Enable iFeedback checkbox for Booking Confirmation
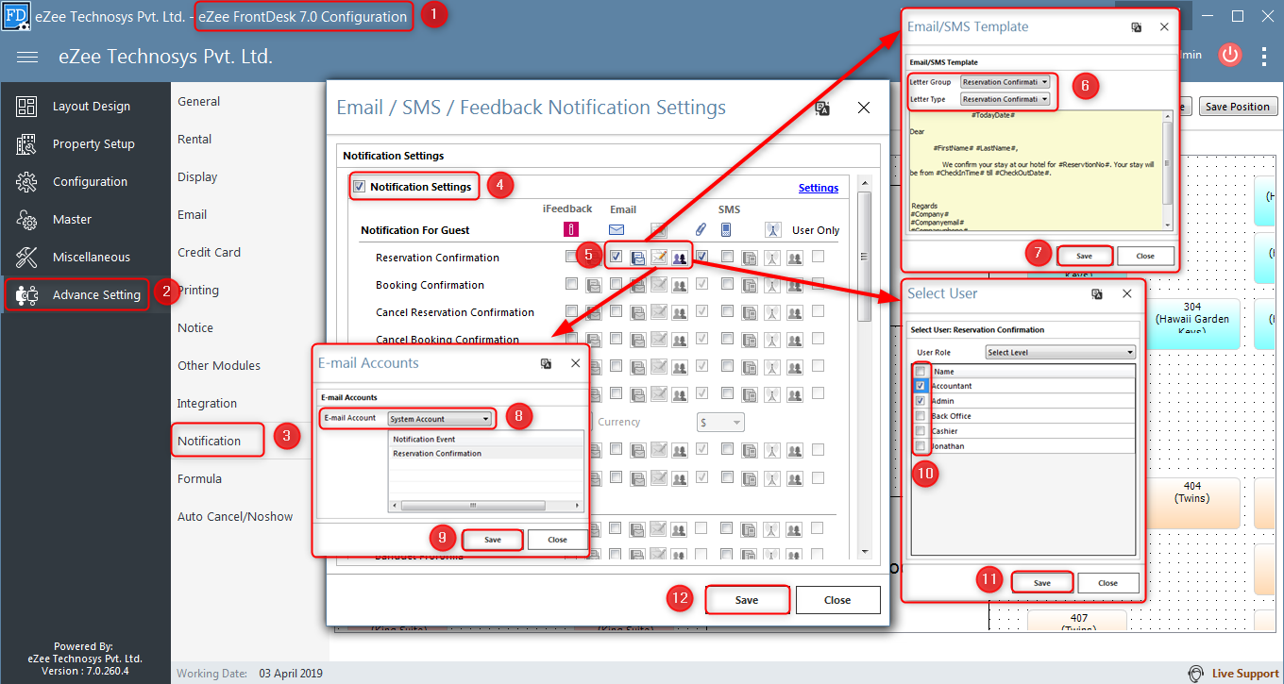Image resolution: width=1284 pixels, height=684 pixels. tap(571, 284)
